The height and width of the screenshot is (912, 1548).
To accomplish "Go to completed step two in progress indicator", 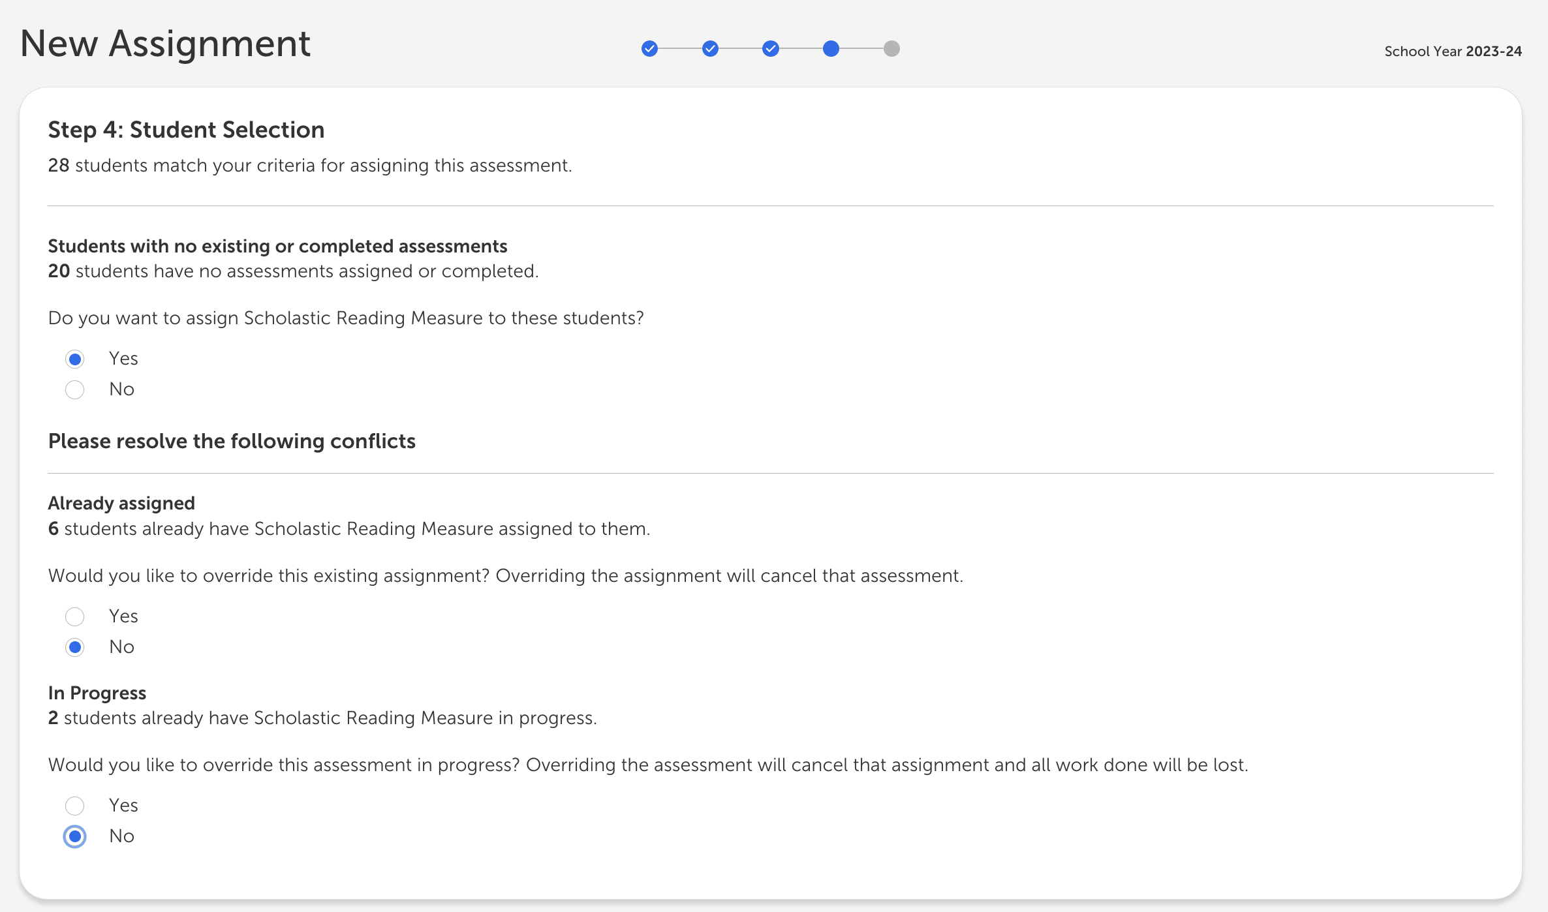I will tap(710, 49).
